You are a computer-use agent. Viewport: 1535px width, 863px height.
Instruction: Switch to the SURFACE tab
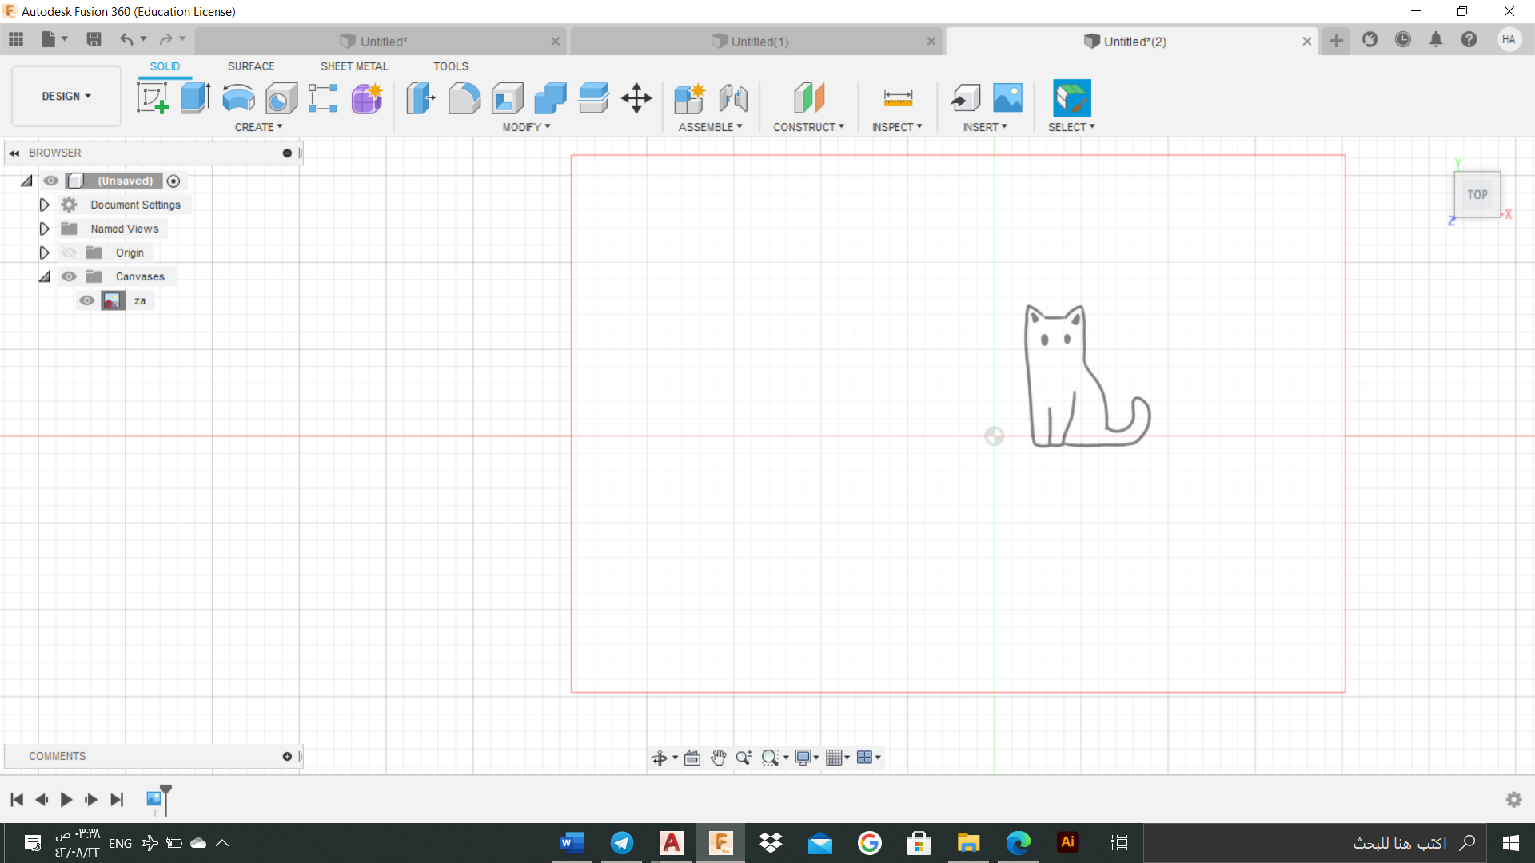[x=251, y=66]
